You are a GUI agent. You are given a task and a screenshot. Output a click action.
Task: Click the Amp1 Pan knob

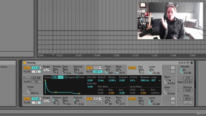click(141, 71)
